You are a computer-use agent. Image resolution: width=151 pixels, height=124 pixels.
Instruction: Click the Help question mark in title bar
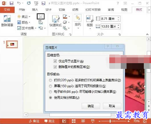(x=118, y=3)
